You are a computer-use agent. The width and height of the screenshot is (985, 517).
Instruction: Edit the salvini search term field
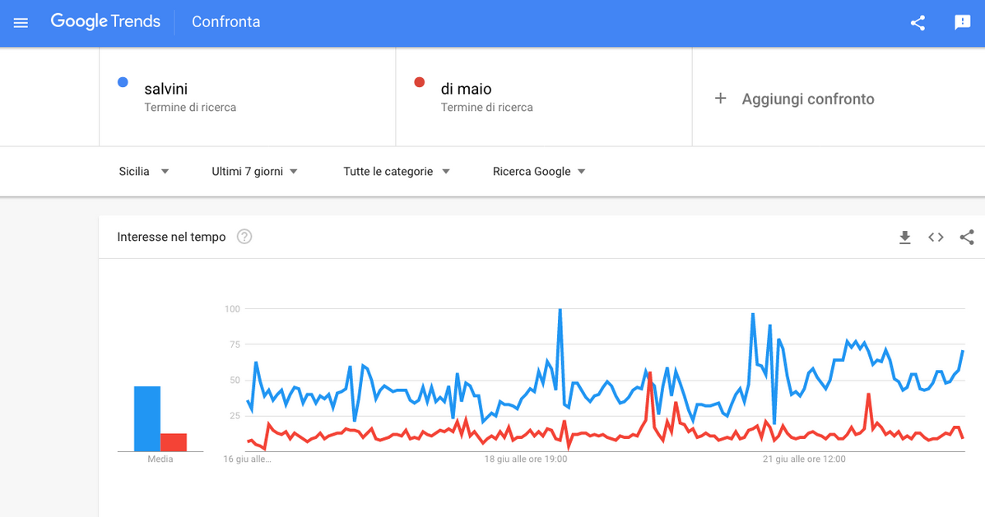tap(248, 97)
